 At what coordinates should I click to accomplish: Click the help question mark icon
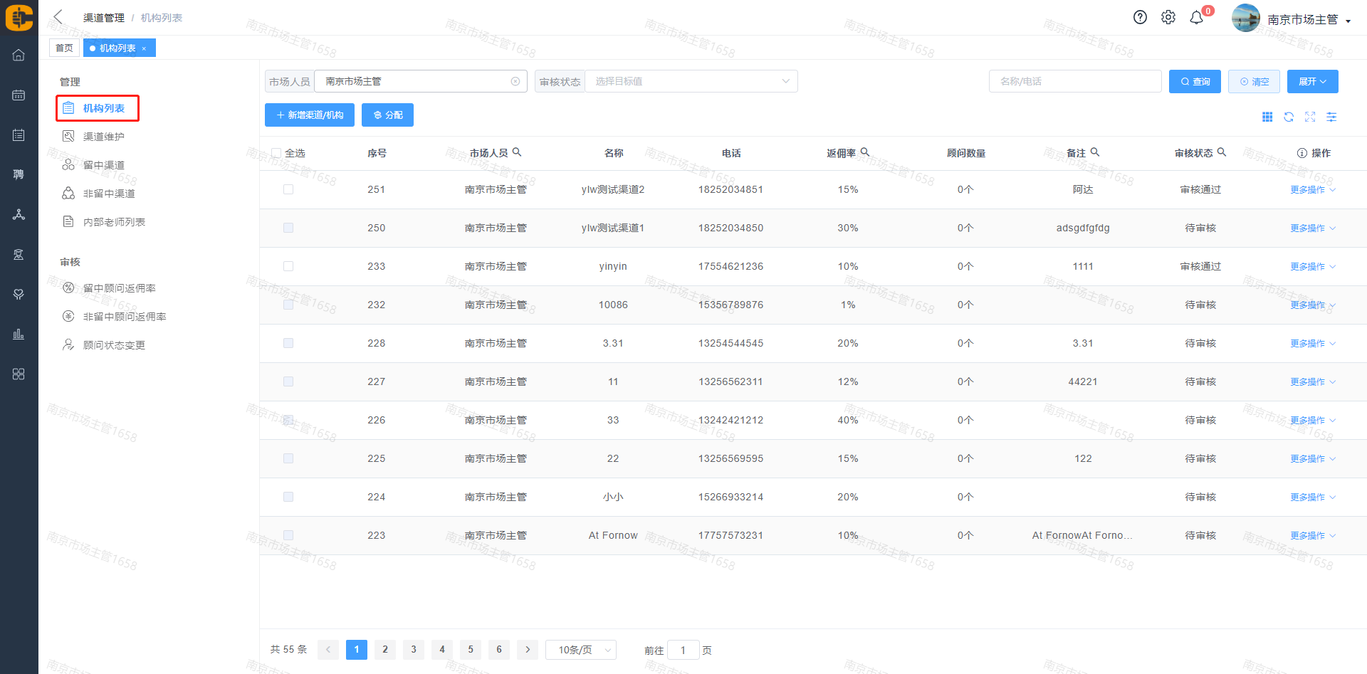point(1140,18)
